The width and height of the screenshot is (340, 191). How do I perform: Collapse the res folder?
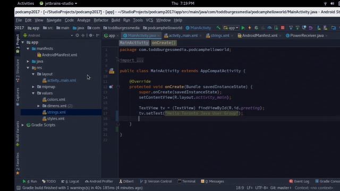click(x=28, y=68)
